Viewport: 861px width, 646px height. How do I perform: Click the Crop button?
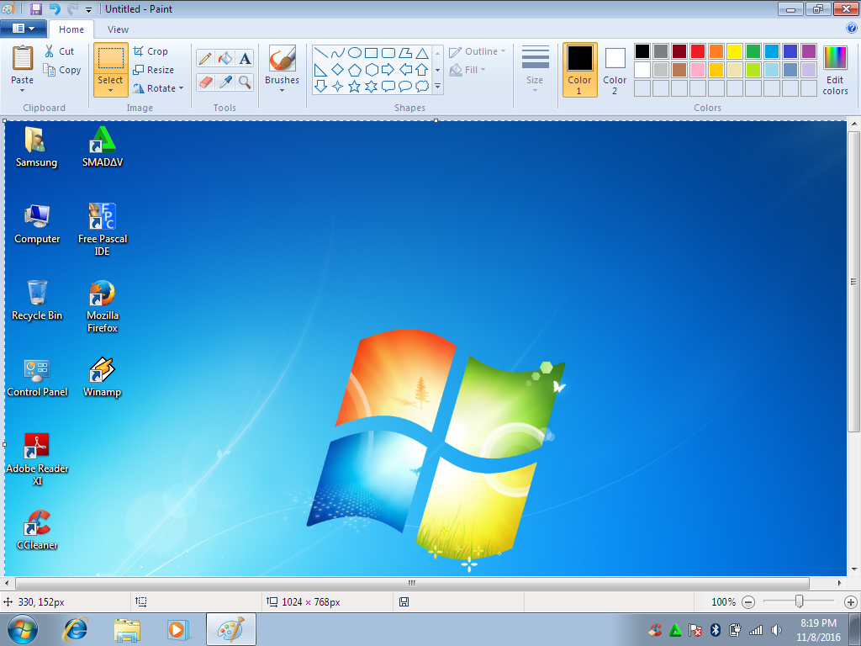[151, 51]
